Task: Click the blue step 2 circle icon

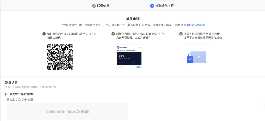Action: 152,6
